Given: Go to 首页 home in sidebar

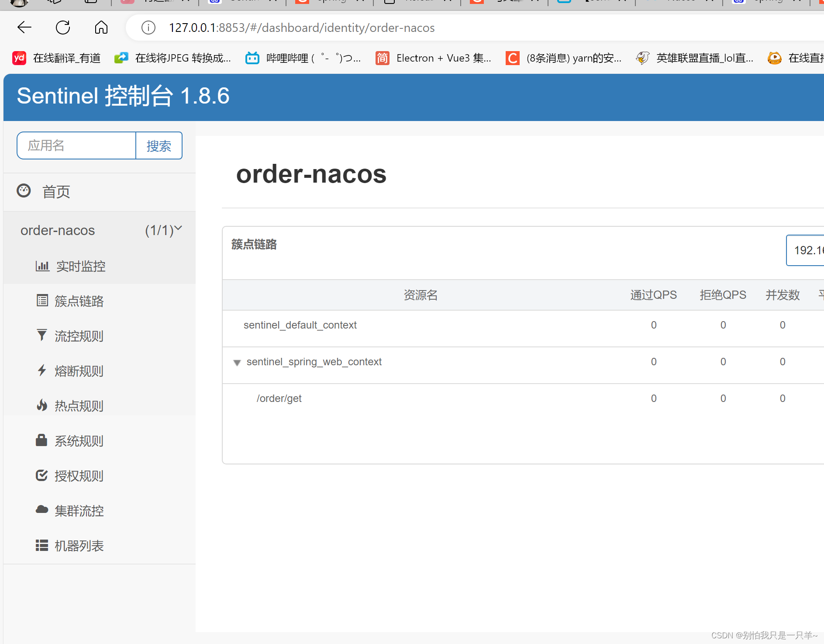Looking at the screenshot, I should (x=100, y=192).
